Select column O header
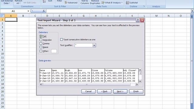Screen dimensions: 194x109 (181, 16)
